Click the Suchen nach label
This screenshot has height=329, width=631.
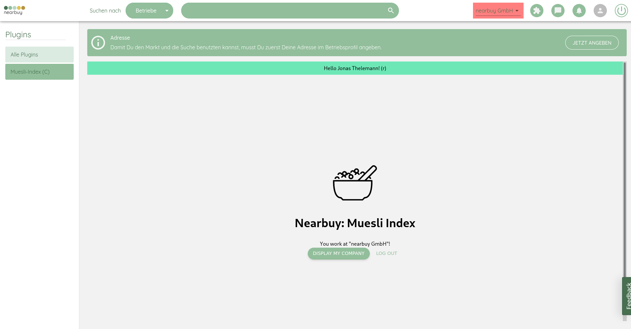point(105,11)
